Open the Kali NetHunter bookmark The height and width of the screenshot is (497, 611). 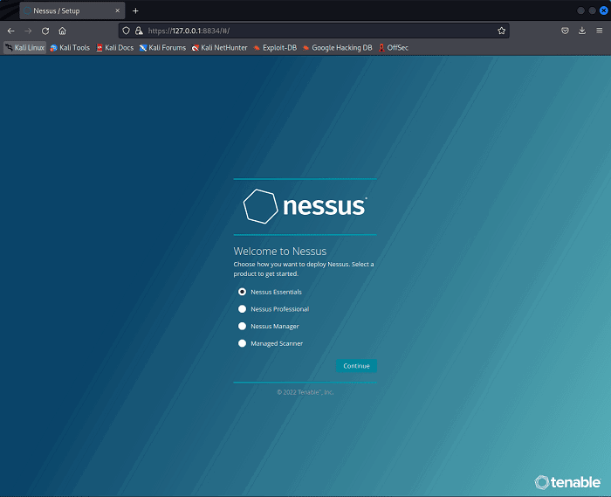point(220,47)
